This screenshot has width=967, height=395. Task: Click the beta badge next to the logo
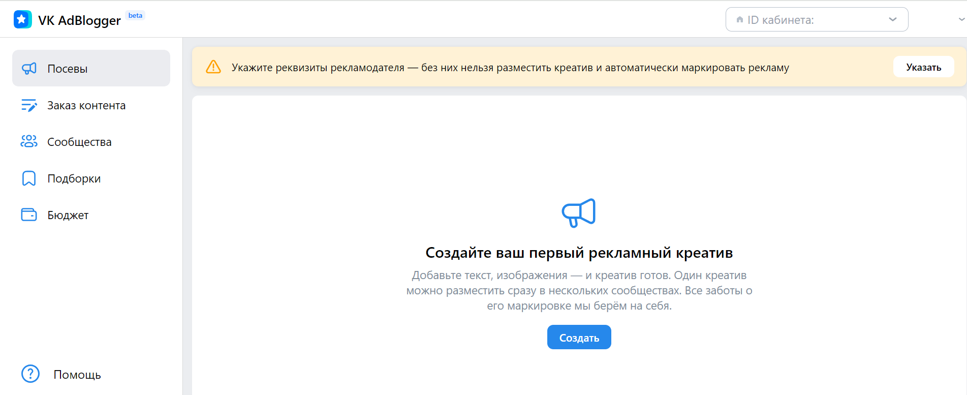coord(136,15)
